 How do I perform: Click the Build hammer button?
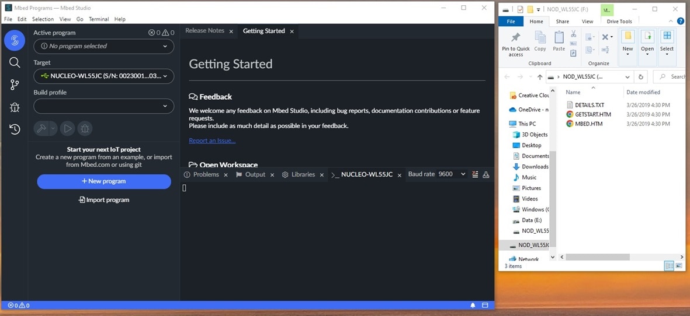point(41,129)
